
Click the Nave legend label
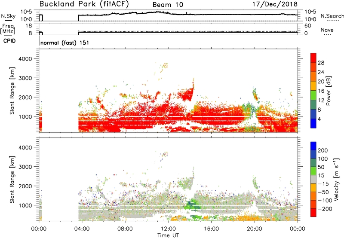327,30
